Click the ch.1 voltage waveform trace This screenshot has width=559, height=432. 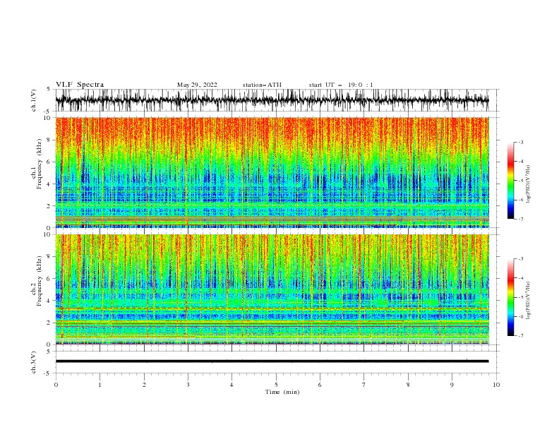click(272, 100)
